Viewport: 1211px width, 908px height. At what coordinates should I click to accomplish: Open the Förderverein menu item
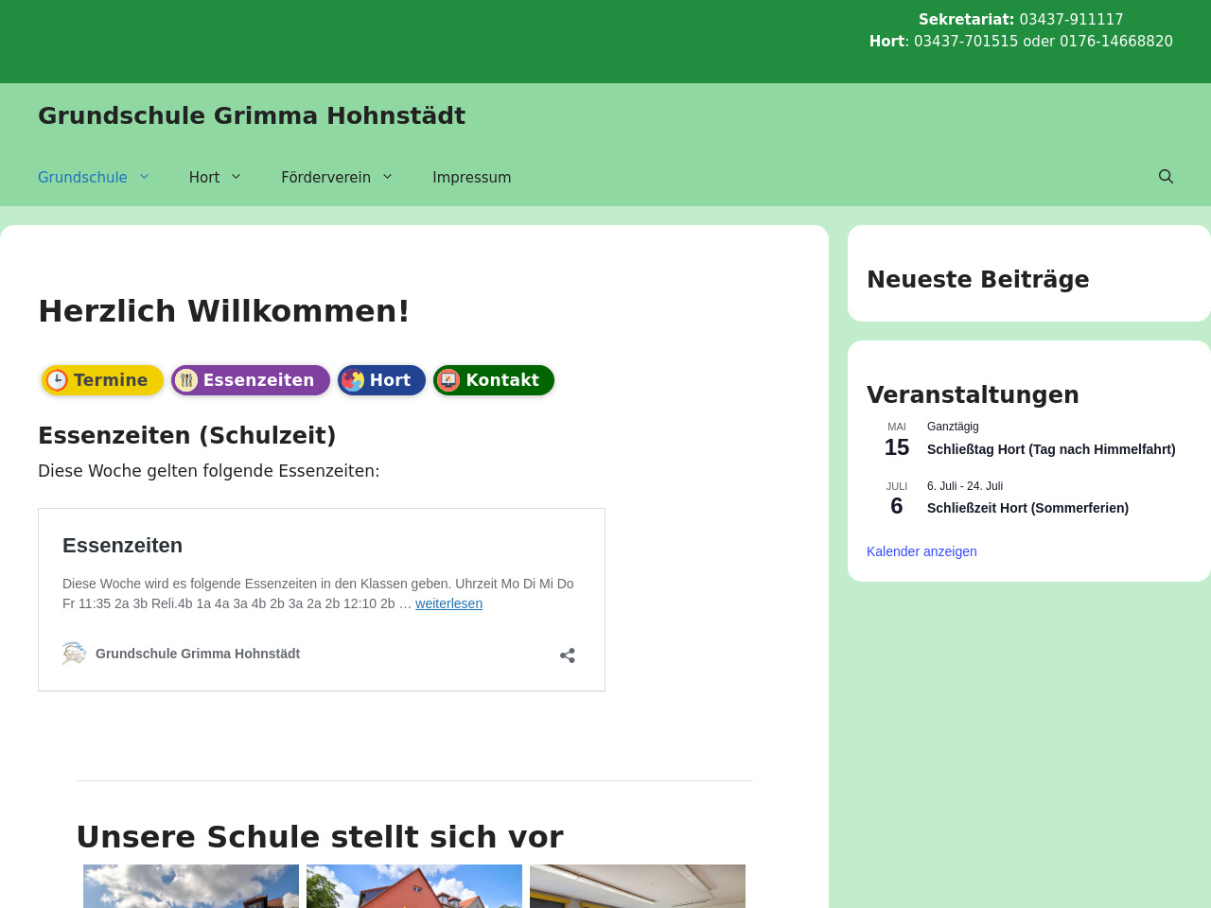click(325, 177)
